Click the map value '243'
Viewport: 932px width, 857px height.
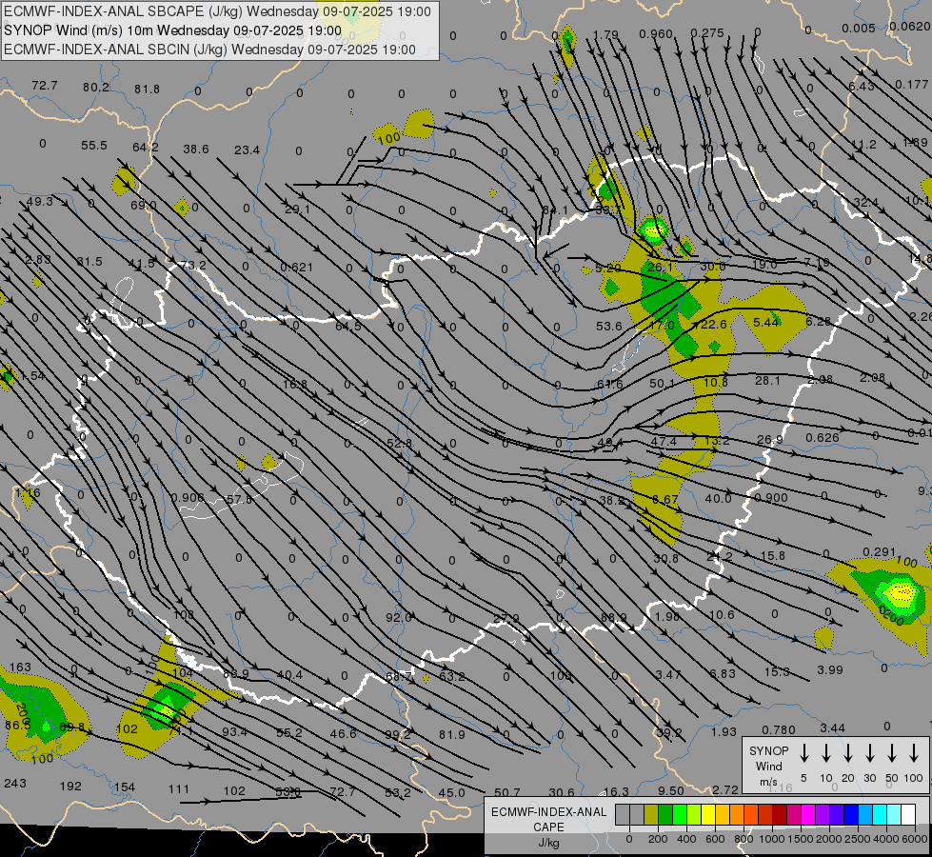pyautogui.click(x=15, y=784)
